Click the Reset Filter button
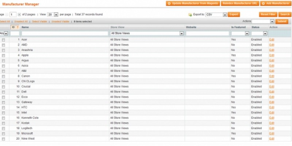This screenshot has width=292, height=146. (268, 15)
